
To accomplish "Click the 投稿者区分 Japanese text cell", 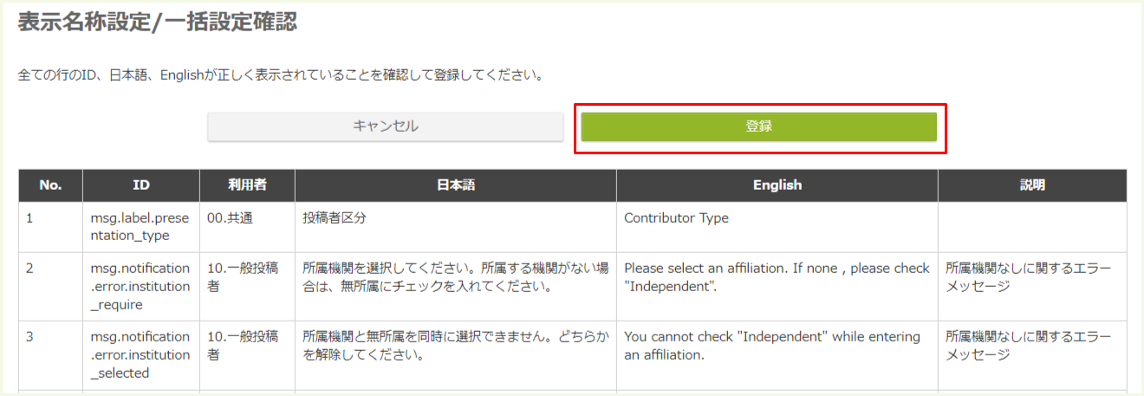I will coord(335,219).
